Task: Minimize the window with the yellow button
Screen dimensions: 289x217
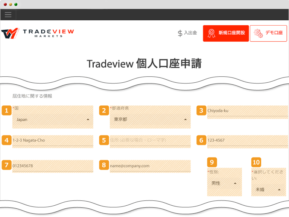Action: (x=11, y=5)
